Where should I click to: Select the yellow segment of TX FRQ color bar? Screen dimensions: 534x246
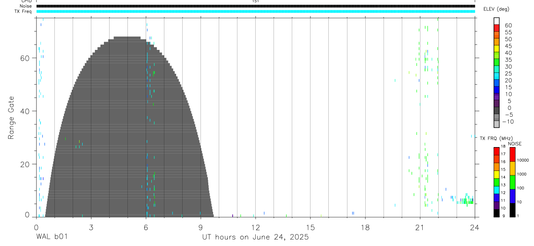click(497, 174)
